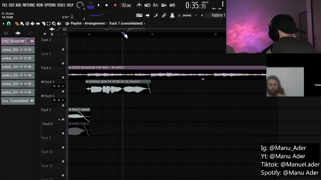Show audio clips filter in picker panel

[x=18, y=33]
